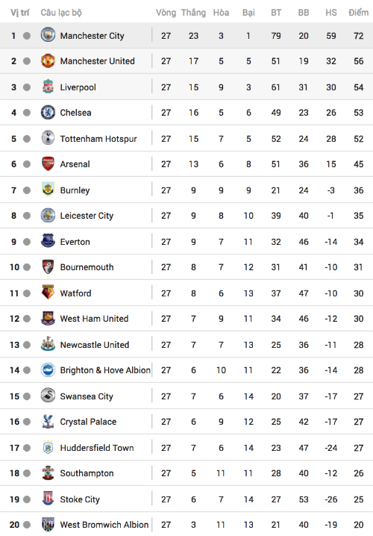Click grey status dot beside position 10

tap(27, 267)
